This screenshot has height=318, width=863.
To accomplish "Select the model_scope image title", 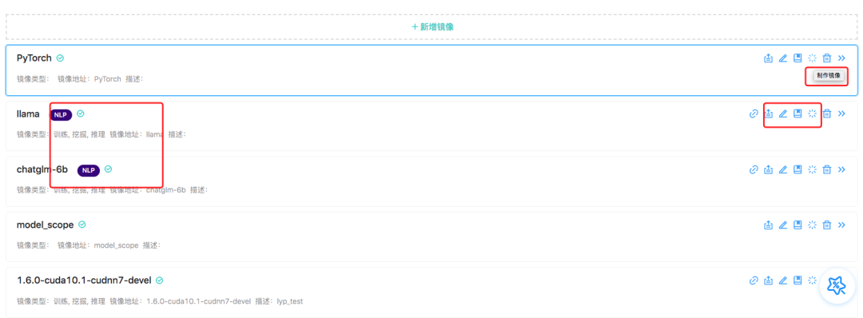I will pos(45,225).
